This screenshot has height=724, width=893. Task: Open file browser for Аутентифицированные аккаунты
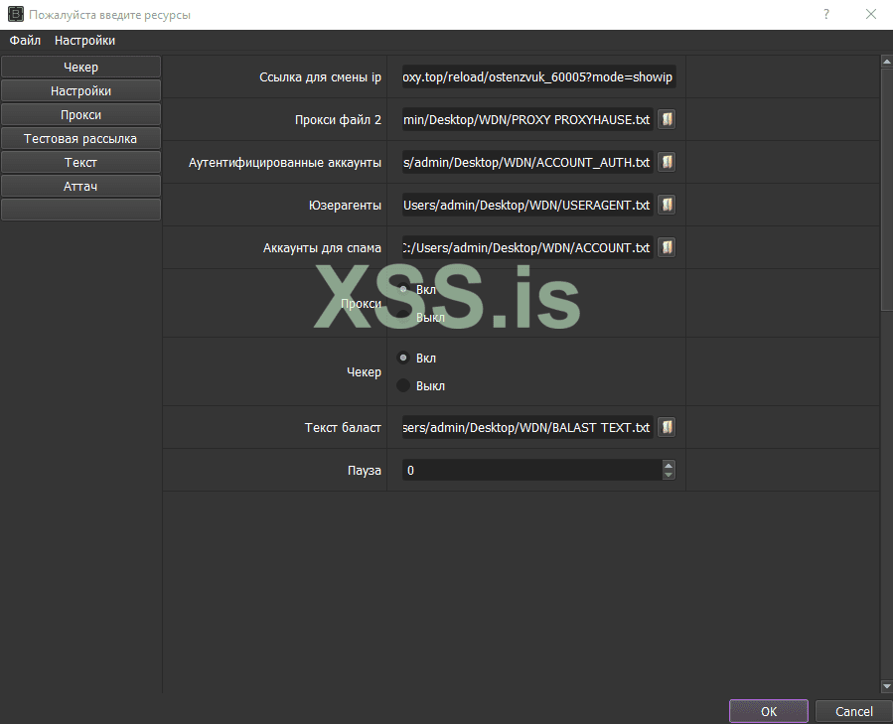(x=667, y=162)
